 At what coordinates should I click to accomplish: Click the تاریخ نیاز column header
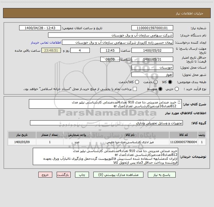tap(22, 135)
